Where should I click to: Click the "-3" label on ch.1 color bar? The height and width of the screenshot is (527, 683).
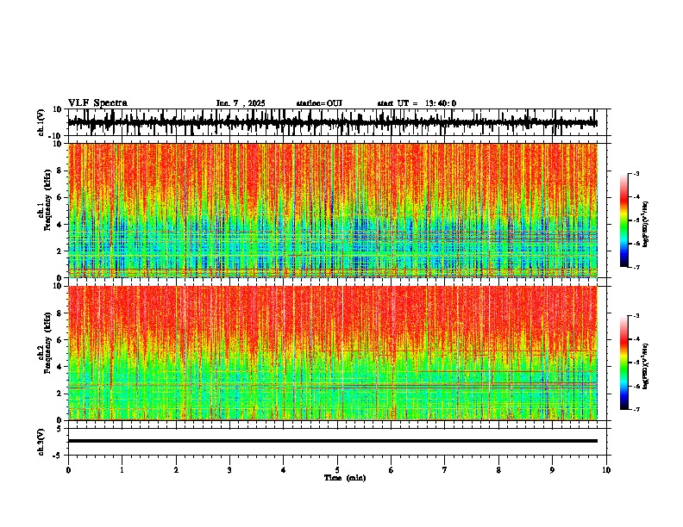tap(636, 174)
